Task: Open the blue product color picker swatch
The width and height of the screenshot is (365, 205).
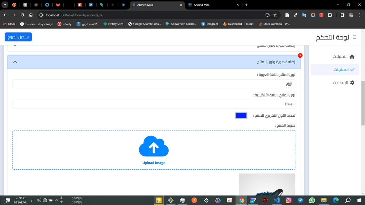Action: [x=241, y=116]
